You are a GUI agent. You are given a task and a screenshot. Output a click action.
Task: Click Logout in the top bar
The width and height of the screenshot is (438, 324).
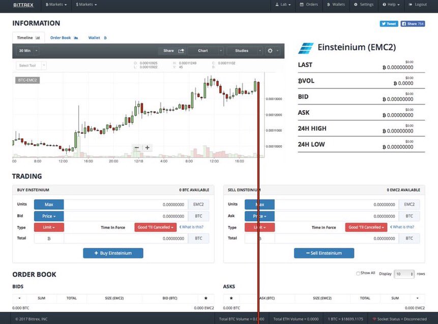coord(418,5)
